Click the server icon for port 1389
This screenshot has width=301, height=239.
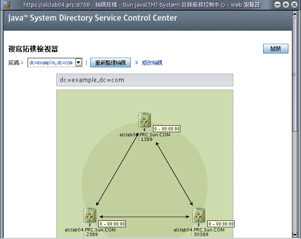coord(144,120)
